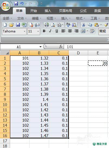This screenshot has width=109, height=148.
Task: Expand the 全部 menu
Action: coord(7,18)
